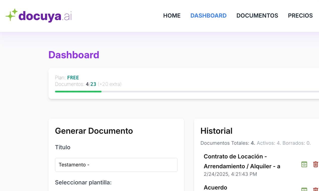This screenshot has width=319, height=191.
Task: Click the docuya.ai wordmark link
Action: (44, 16)
